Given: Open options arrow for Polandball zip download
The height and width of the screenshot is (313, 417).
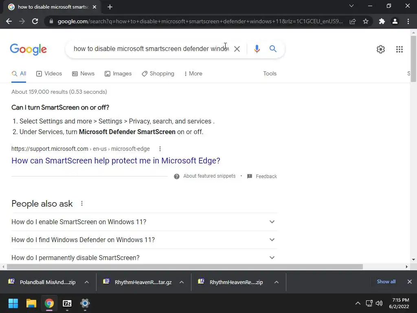Looking at the screenshot, I should pos(87,282).
